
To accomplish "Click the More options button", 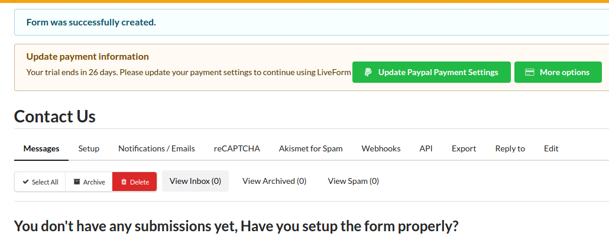I will click(x=558, y=72).
